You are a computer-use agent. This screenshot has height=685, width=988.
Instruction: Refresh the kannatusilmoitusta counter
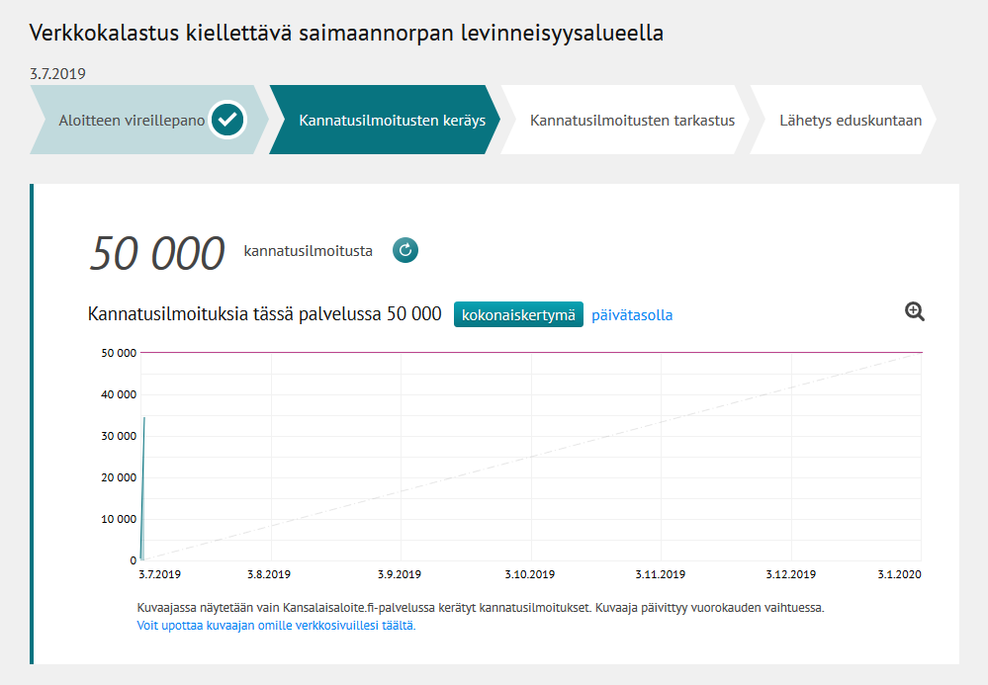coord(404,250)
